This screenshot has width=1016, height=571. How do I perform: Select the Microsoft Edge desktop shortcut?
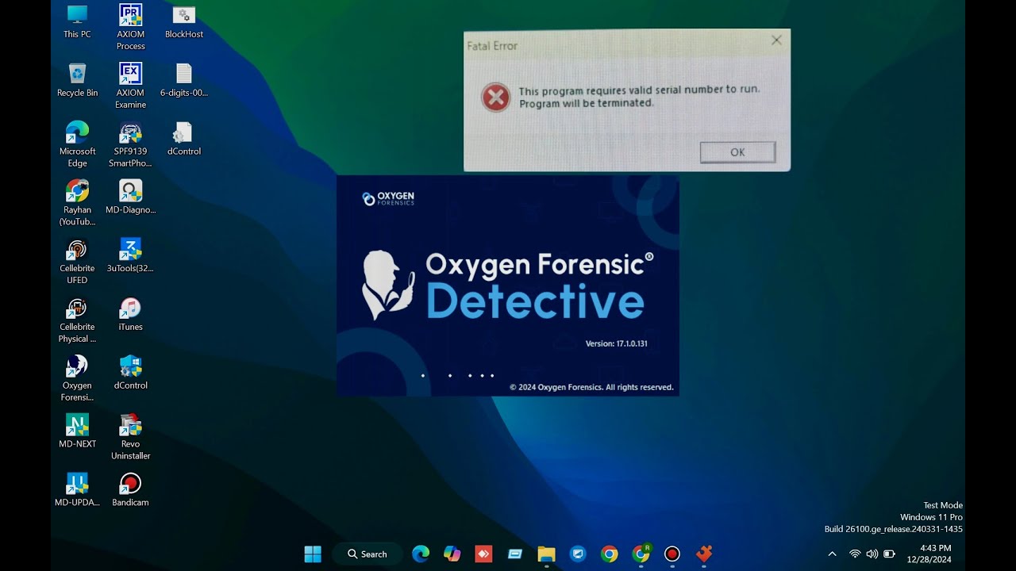[x=77, y=144]
